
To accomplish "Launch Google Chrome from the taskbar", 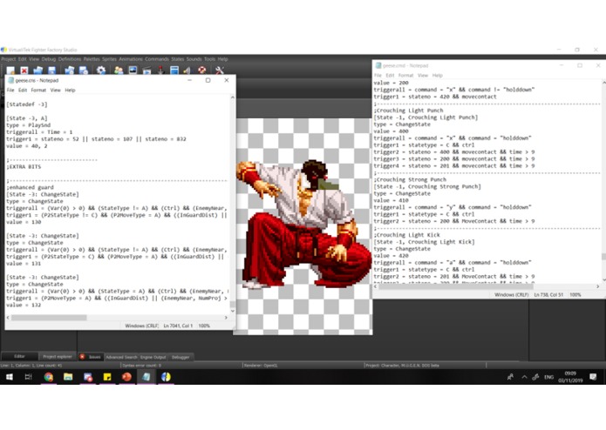I will (48, 377).
